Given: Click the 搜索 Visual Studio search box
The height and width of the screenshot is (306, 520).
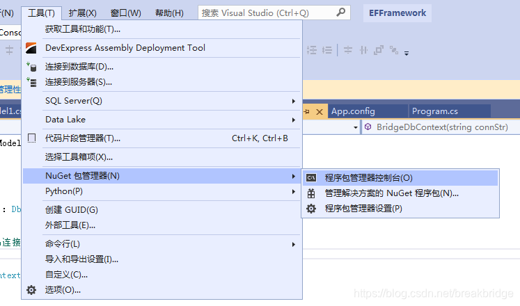Looking at the screenshot, I should tap(274, 13).
